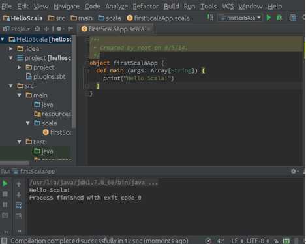Open the Project Structure toolbar icon
306x244 pixels.
(x=292, y=18)
